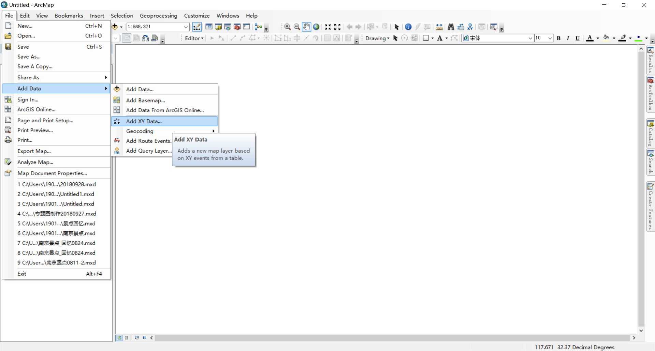This screenshot has height=351, width=655.
Task: Open the Python window icon
Action: [246, 27]
